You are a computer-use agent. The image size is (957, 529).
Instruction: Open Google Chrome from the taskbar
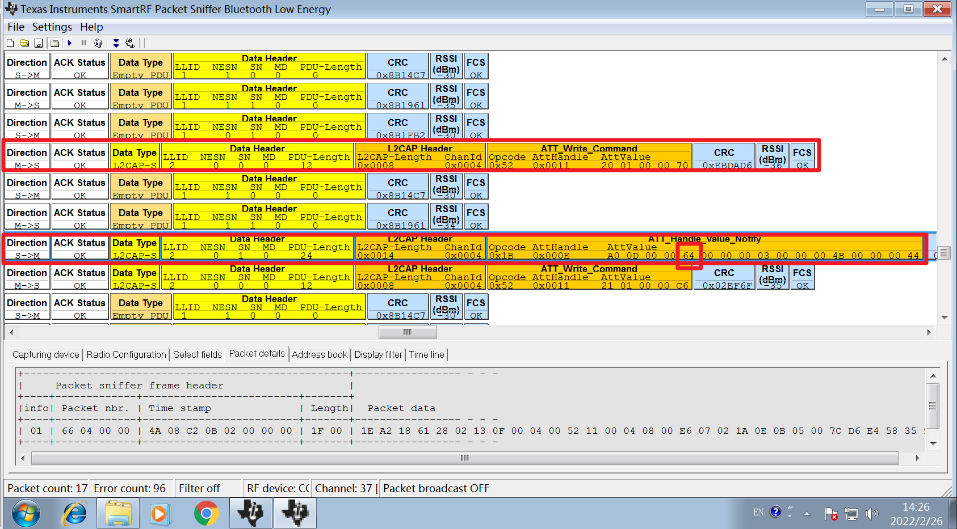(206, 514)
